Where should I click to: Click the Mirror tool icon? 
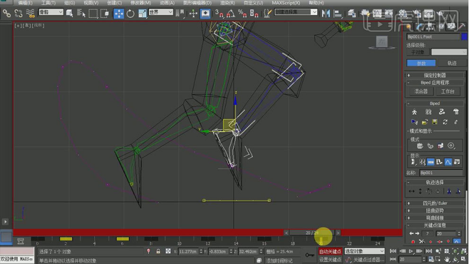(x=326, y=13)
